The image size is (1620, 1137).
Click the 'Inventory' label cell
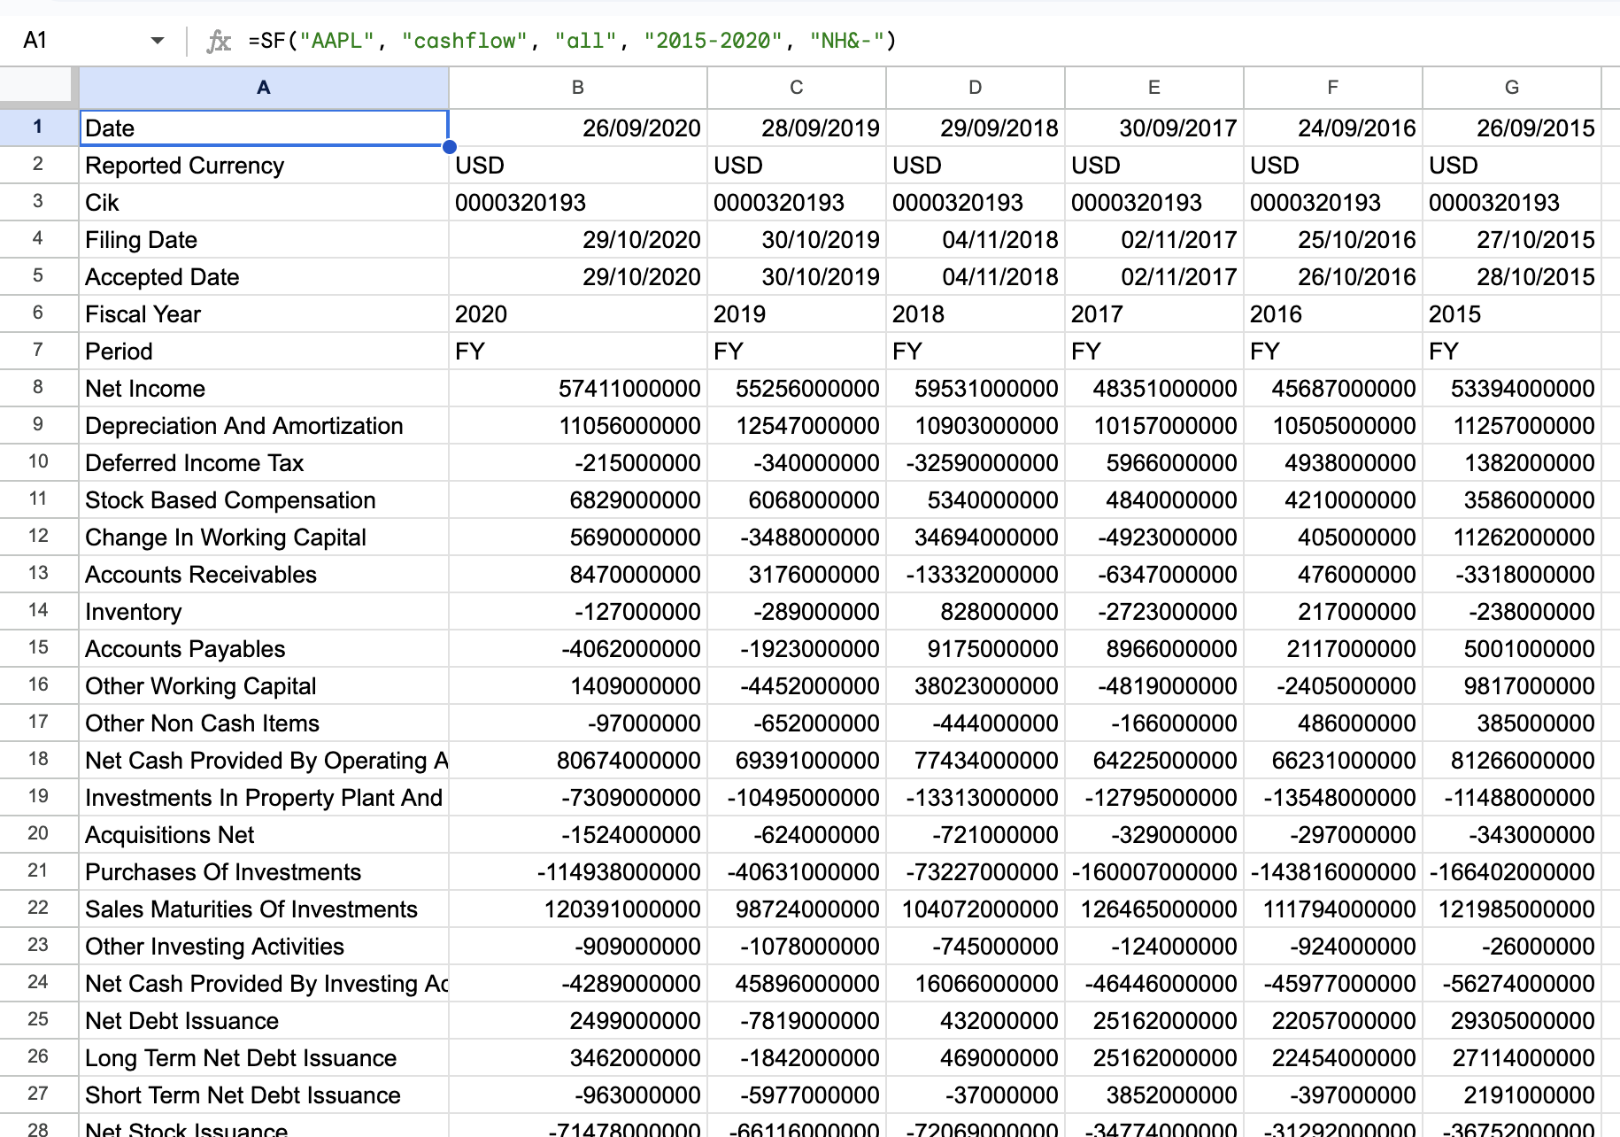[x=264, y=612]
